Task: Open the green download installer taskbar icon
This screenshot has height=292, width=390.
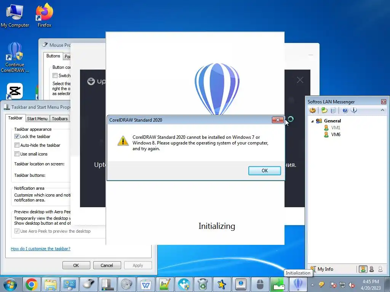Action: click(x=279, y=284)
